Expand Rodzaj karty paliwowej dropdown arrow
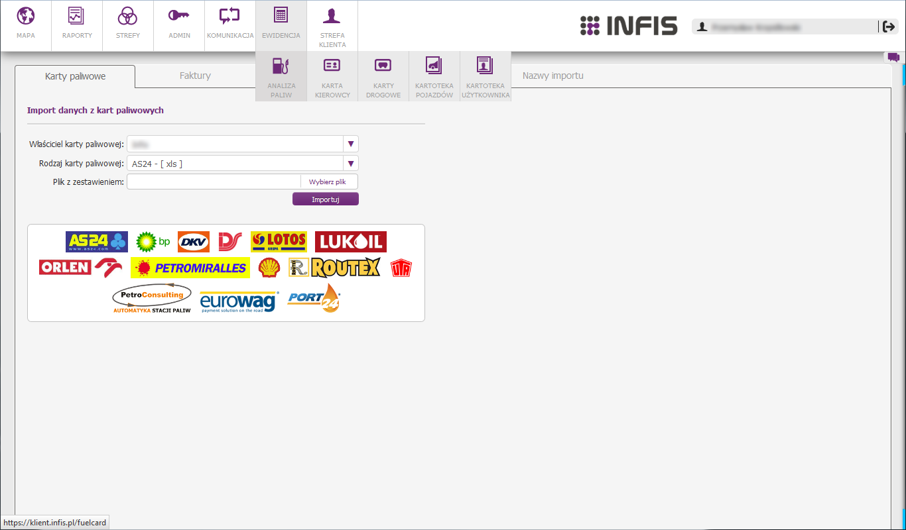Viewport: 906px width, 530px height. coord(351,163)
